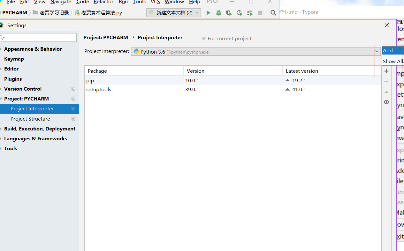Select Plugins settings page
The height and width of the screenshot is (251, 404).
pyautogui.click(x=13, y=79)
